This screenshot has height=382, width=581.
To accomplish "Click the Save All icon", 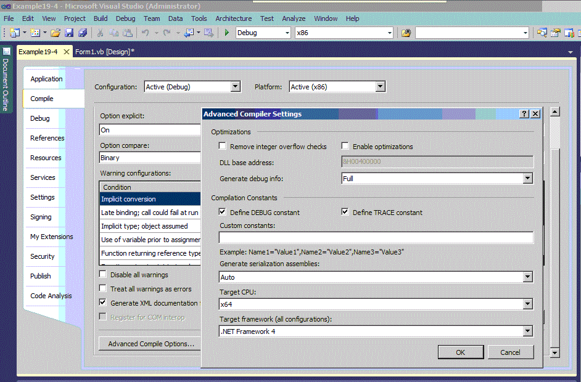I will pos(82,33).
